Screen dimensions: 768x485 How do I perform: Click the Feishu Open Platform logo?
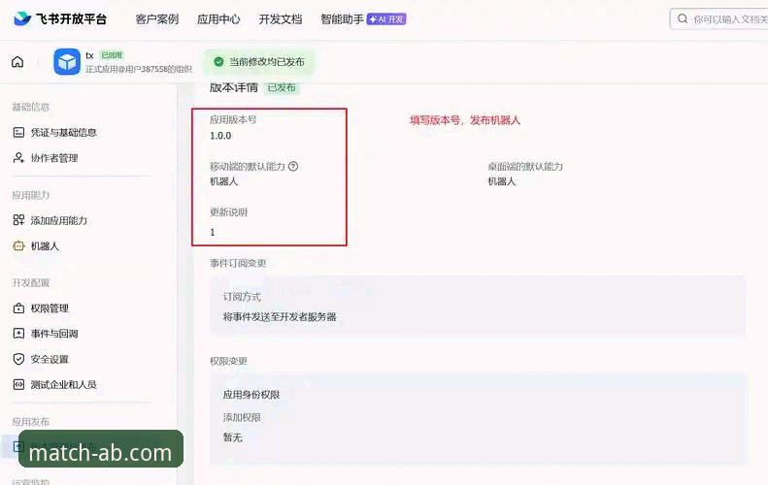click(59, 19)
